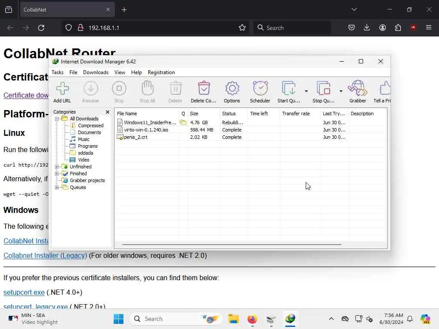Open the Help menu

click(x=136, y=72)
